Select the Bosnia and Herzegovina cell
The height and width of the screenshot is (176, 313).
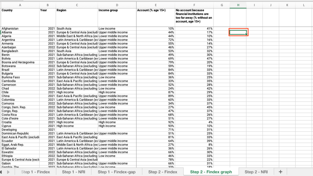tap(20, 62)
